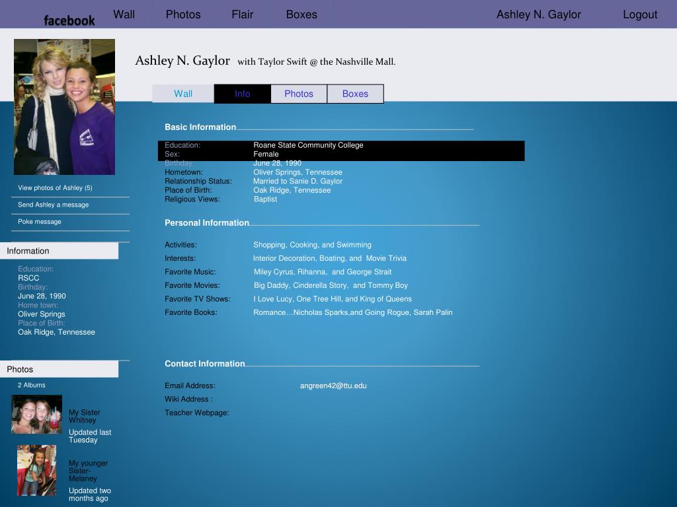Click the Sex value Female
The image size is (677, 507).
[266, 154]
